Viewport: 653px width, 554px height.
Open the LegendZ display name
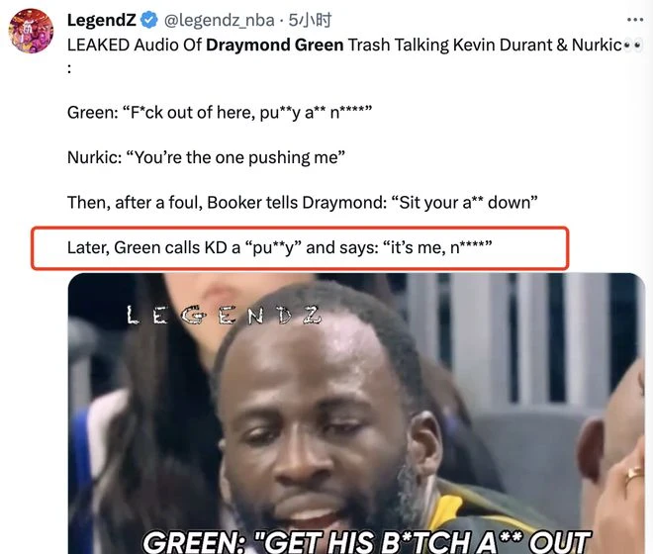(102, 20)
